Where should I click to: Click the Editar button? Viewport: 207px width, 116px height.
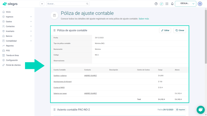[x=165, y=30]
